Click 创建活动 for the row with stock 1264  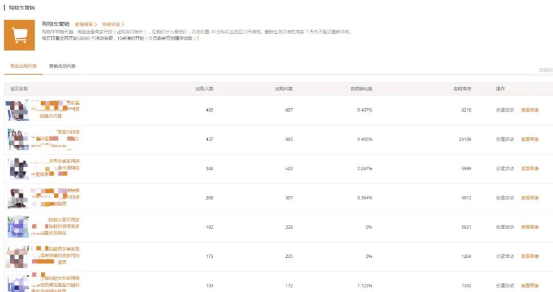[x=505, y=256]
